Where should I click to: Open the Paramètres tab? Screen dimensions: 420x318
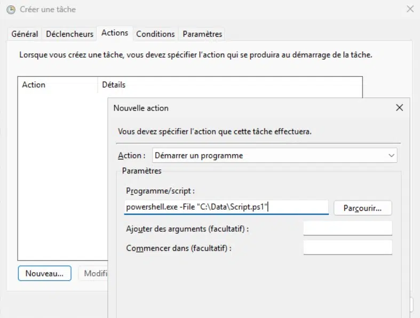202,34
